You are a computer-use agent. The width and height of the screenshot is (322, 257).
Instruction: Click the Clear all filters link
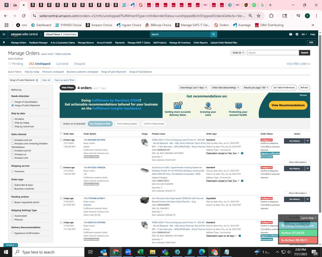(46, 80)
